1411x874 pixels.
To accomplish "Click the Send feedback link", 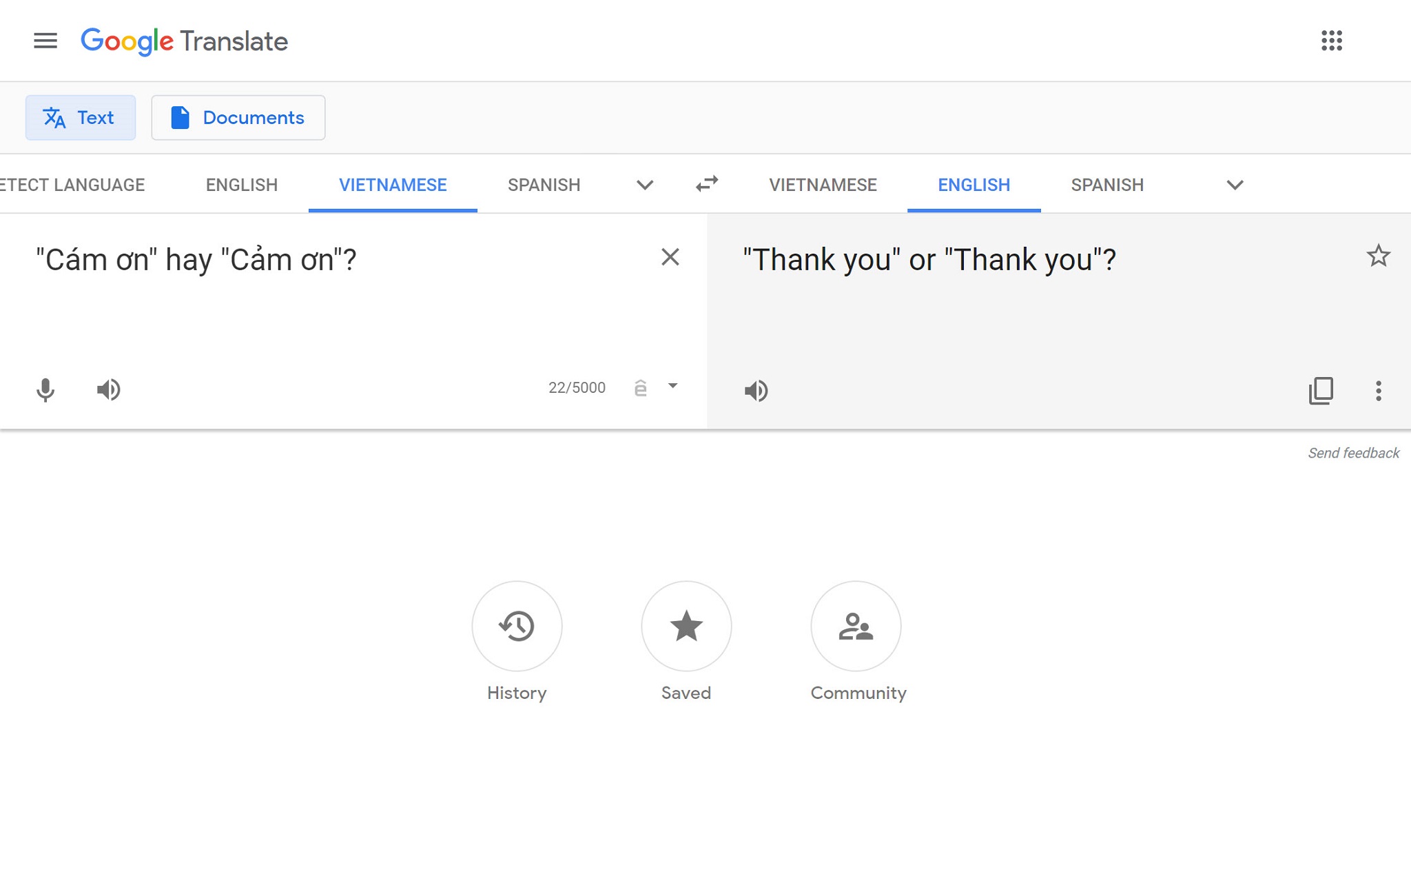I will (1353, 454).
